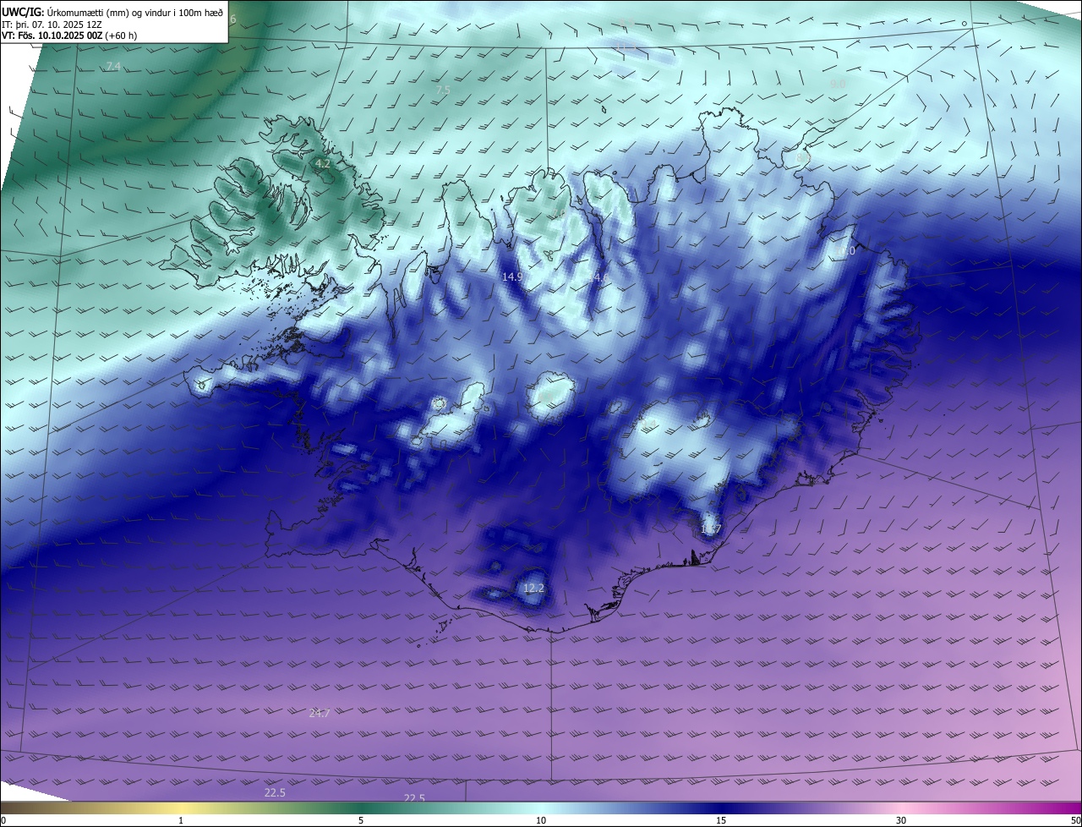
Task: Click the 4.2 value over the Westfjords
Action: [x=322, y=163]
